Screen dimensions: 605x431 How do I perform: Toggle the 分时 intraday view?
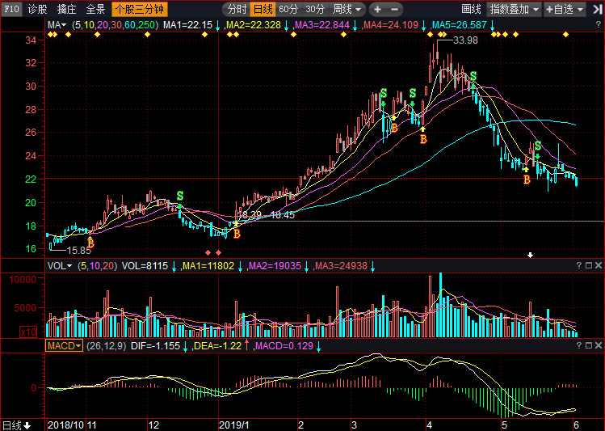click(237, 9)
